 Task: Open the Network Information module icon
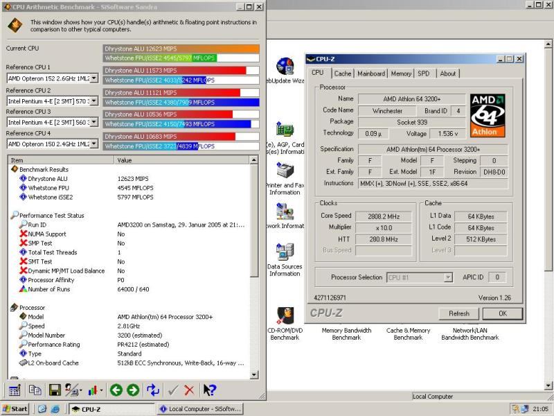[x=285, y=211]
